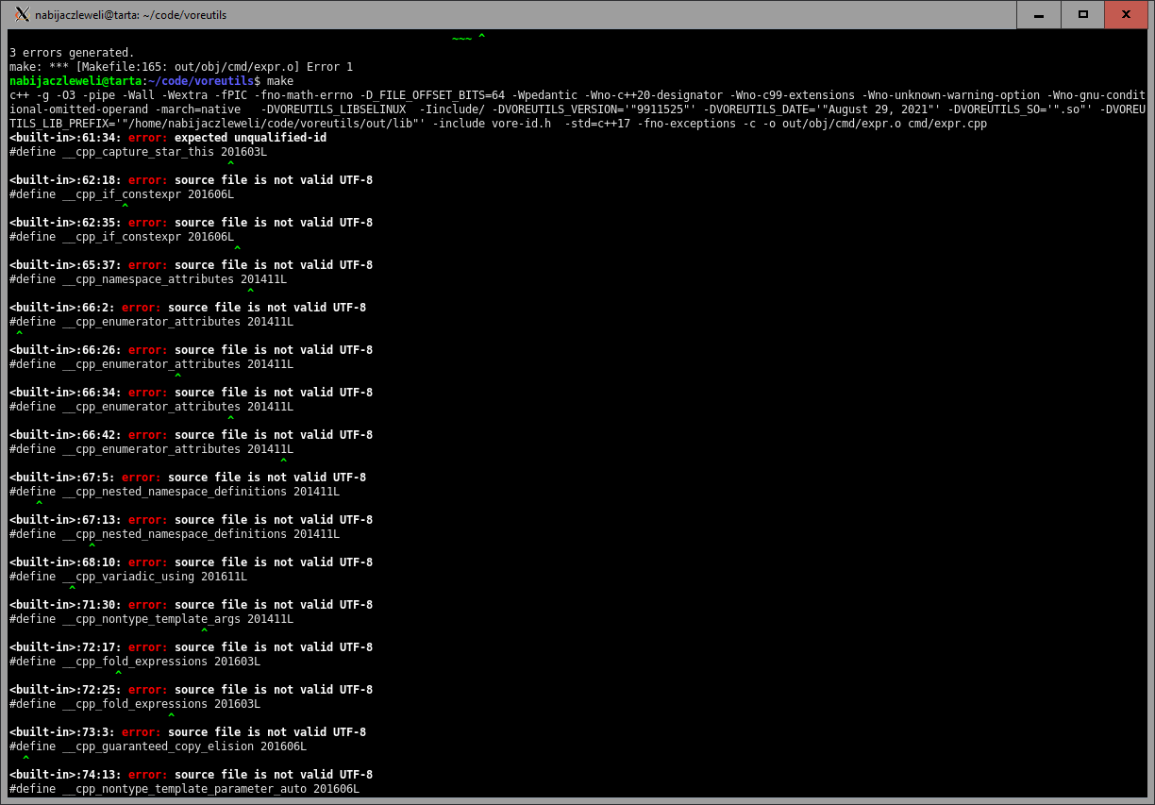Click the "3 errors generated." line
Screen dimensions: 1155x805
coord(72,53)
